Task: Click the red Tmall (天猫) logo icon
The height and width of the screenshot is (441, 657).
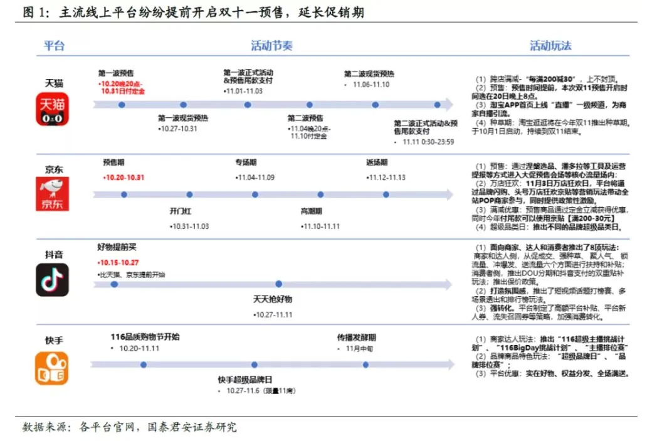Action: (53, 109)
